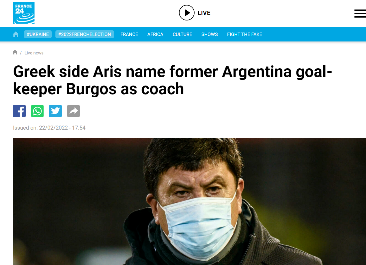Open the AFRICA section
366x265 pixels.
click(x=155, y=34)
